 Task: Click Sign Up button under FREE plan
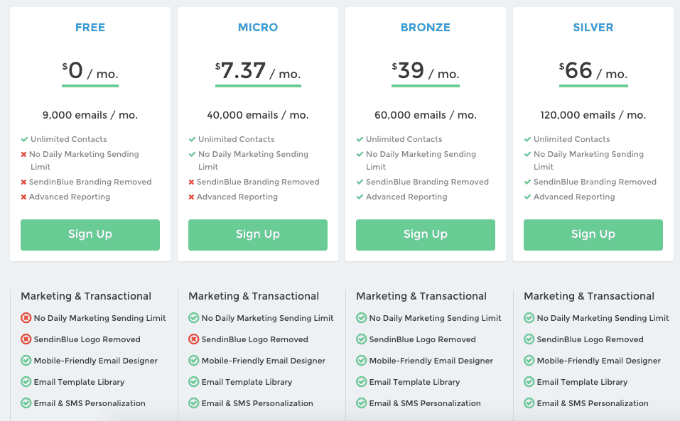tap(90, 235)
